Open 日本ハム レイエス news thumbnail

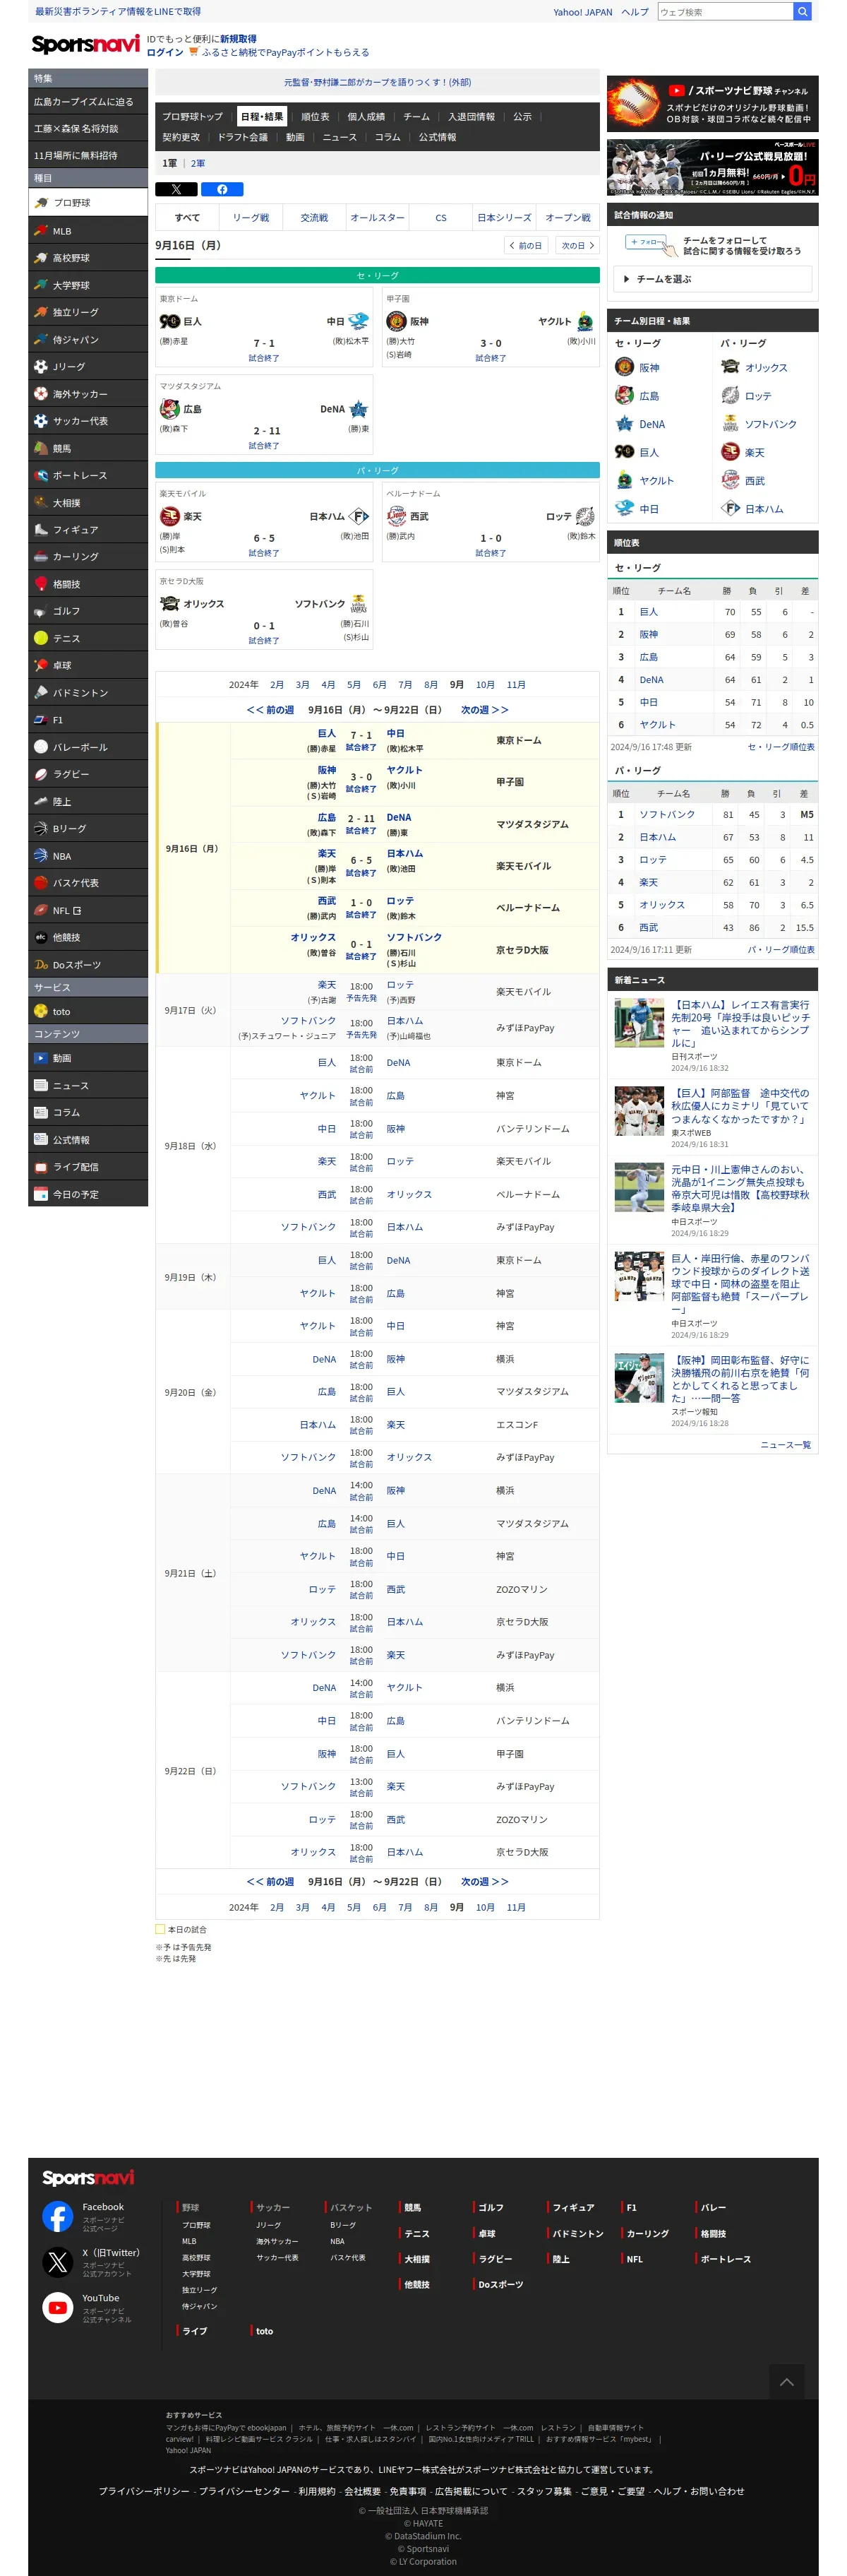pyautogui.click(x=639, y=1023)
